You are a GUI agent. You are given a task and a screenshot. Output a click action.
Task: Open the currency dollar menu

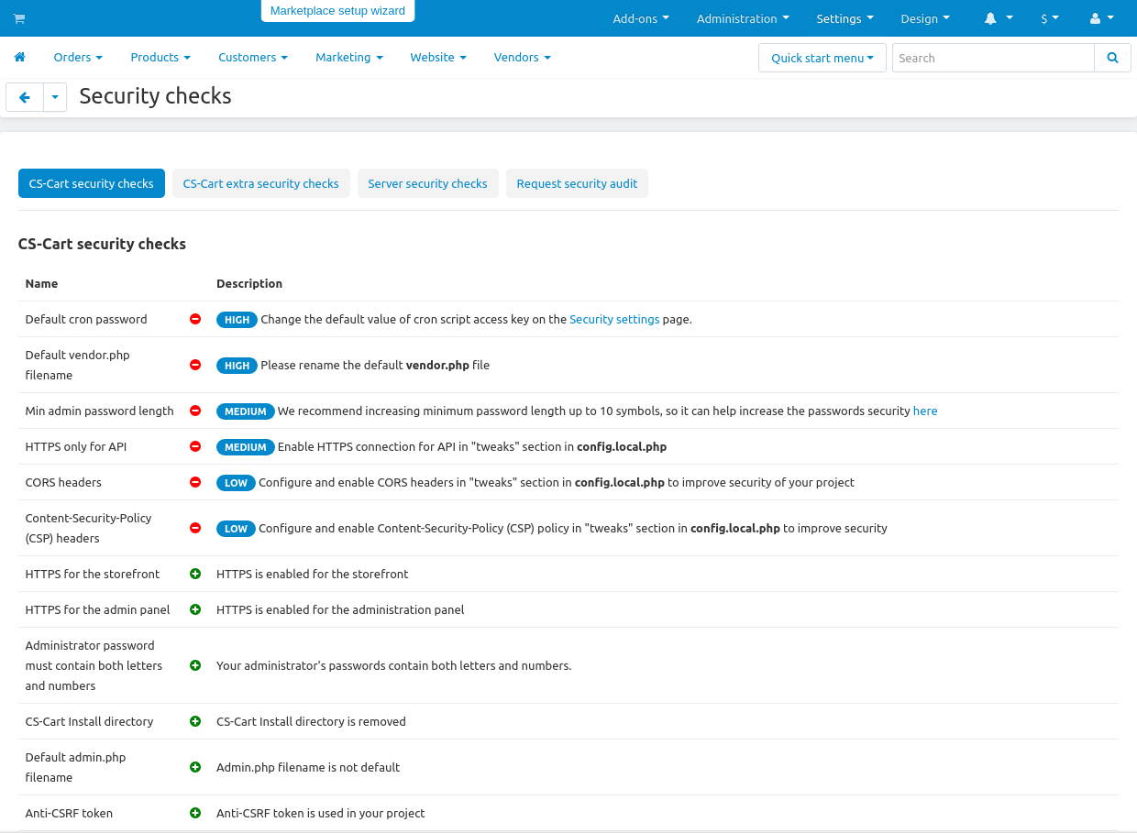pyautogui.click(x=1050, y=18)
